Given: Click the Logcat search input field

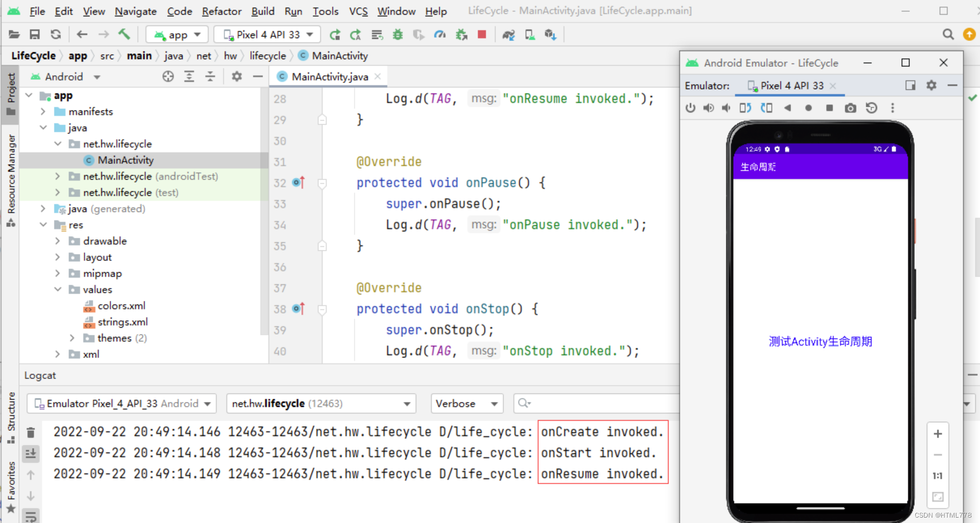Looking at the screenshot, I should coord(596,403).
